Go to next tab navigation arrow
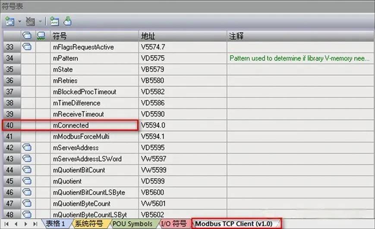Screen dimensions: 375x229 pos(25,224)
